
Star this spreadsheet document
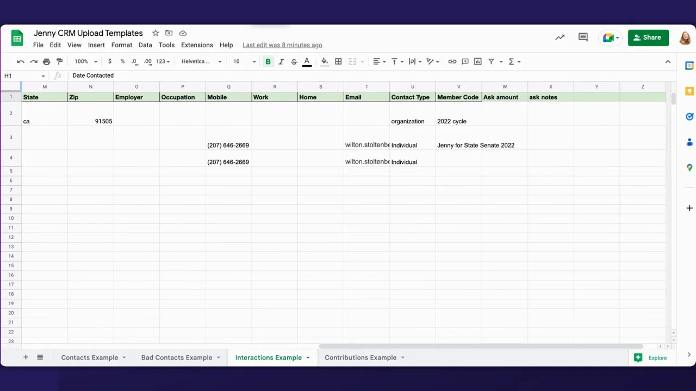point(156,33)
